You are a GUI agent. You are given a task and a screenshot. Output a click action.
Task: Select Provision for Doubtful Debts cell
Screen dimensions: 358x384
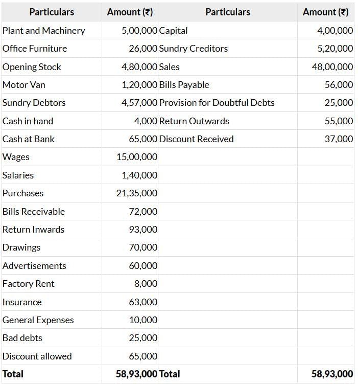[x=217, y=103]
